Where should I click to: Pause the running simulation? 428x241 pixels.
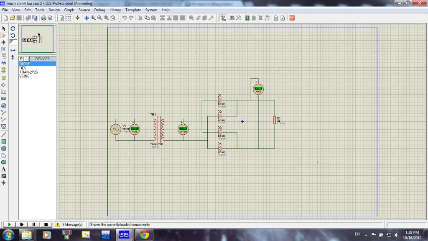34,225
